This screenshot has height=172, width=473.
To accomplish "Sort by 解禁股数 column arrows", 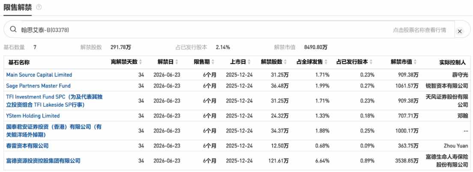I will (286, 62).
